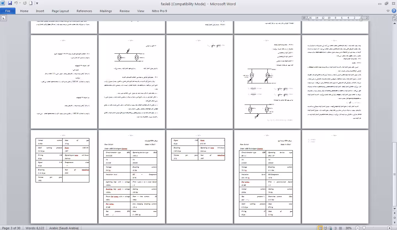The width and height of the screenshot is (397, 230).
Task: Switch to the Insert ribbon tab
Action: click(40, 11)
